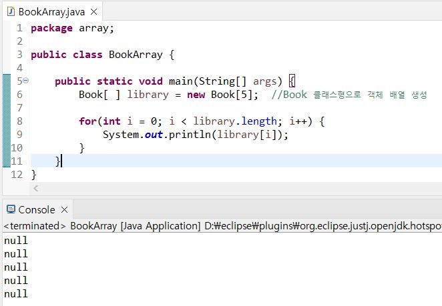The height and width of the screenshot is (306, 442).
Task: Click the closing brace on line 12
Action: point(34,175)
